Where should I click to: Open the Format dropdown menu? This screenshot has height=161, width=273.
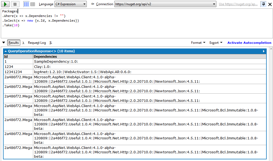click(x=198, y=43)
